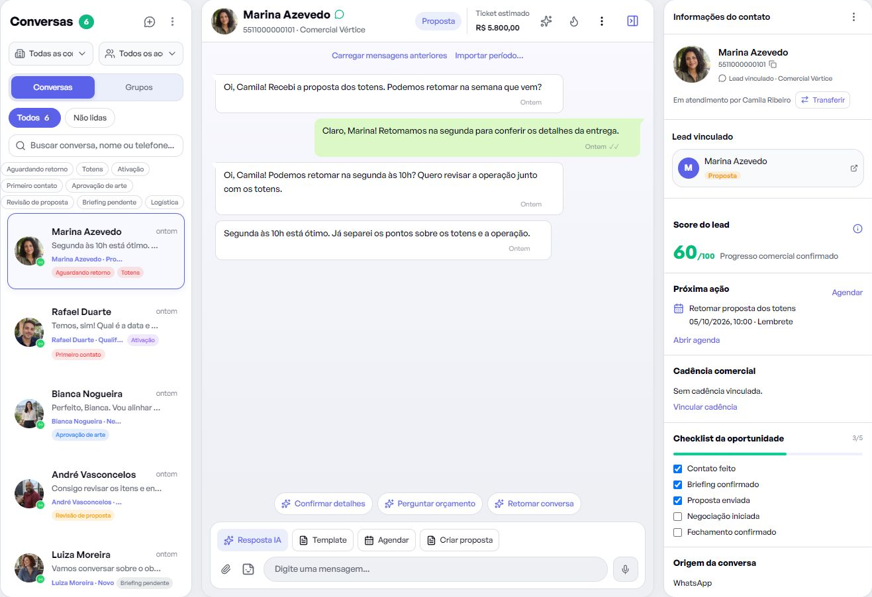Open linked lead Marina Azevedo externally
Image resolution: width=872 pixels, height=597 pixels.
tap(853, 168)
